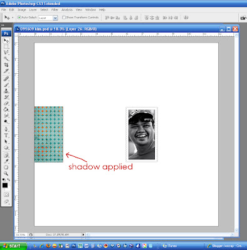The height and width of the screenshot is (250, 247).
Task: Open the Window menu
Action: (90, 10)
